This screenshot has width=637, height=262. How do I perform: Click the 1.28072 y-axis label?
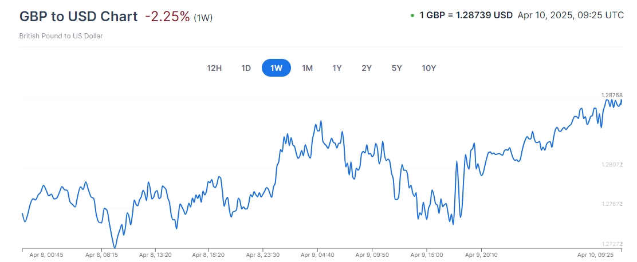pos(611,165)
